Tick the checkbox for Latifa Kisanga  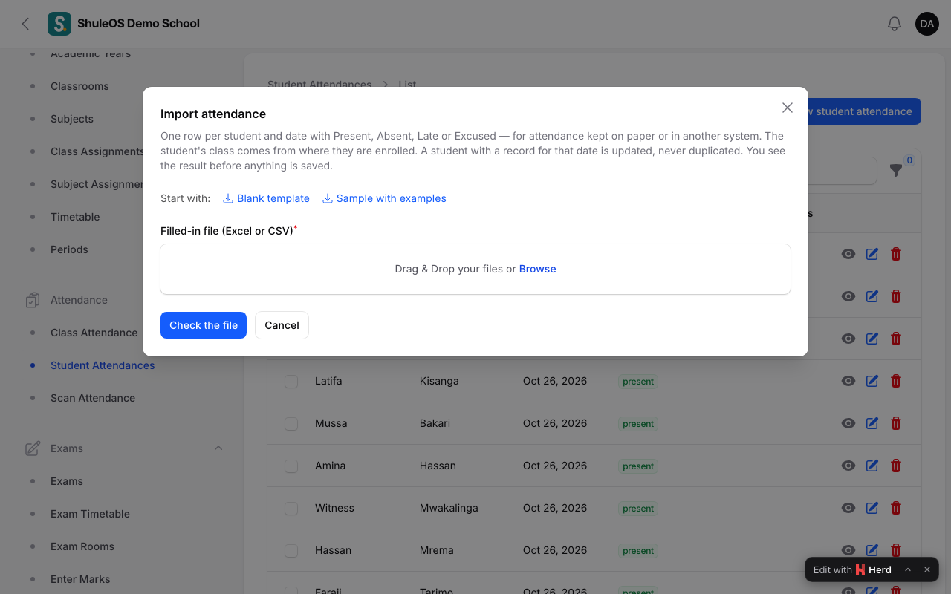[291, 381]
